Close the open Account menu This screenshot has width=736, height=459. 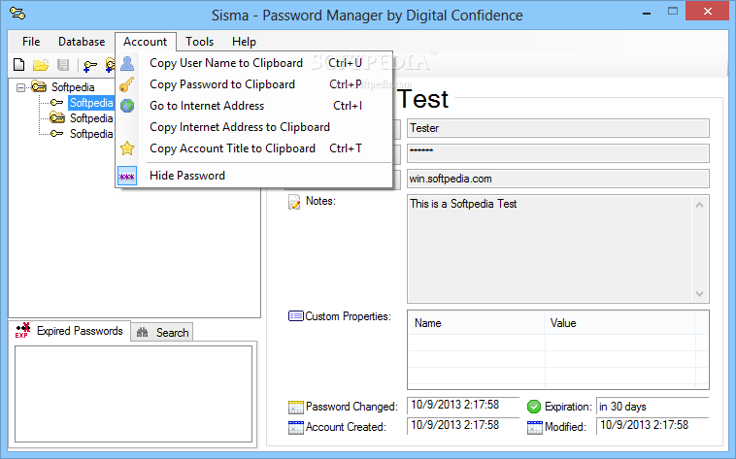coord(145,42)
